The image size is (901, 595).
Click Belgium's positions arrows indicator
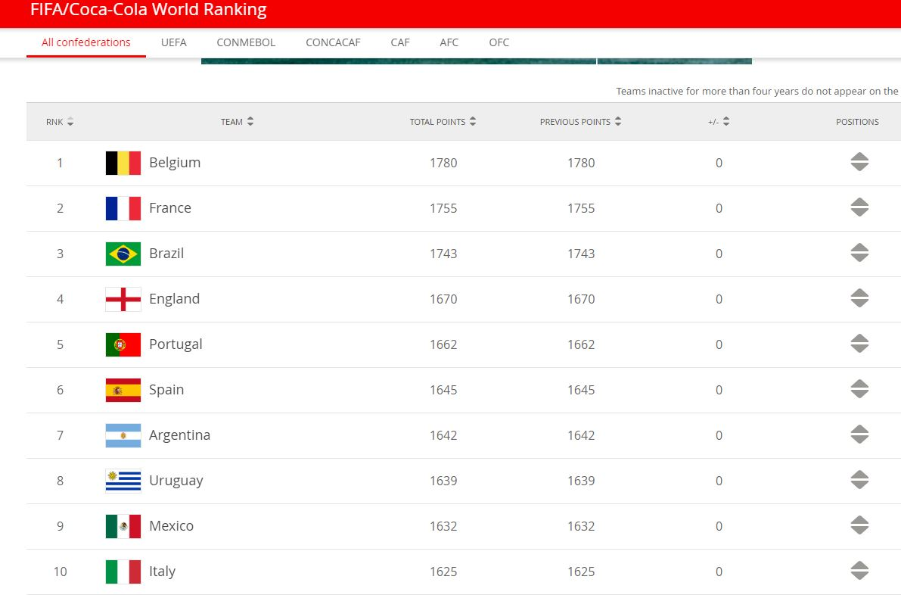pos(859,163)
